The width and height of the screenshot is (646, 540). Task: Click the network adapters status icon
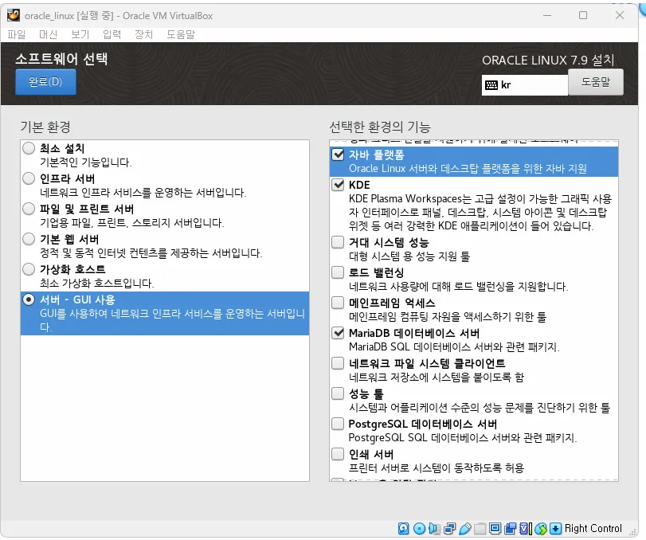tap(449, 529)
